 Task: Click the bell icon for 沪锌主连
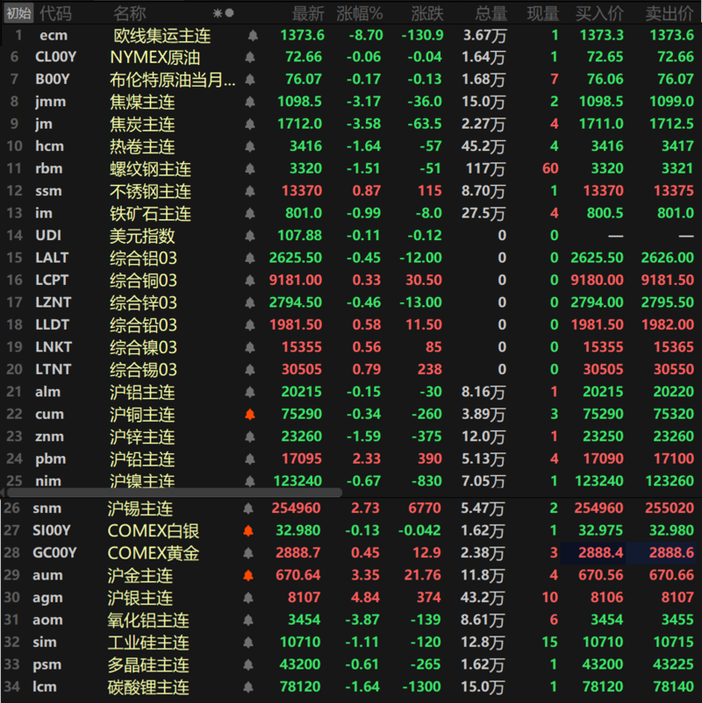coord(250,437)
